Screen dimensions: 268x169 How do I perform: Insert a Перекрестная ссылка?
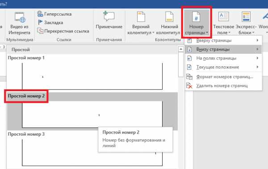point(63,31)
